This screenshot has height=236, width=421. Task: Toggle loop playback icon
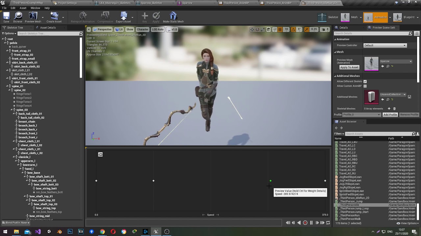click(328, 223)
